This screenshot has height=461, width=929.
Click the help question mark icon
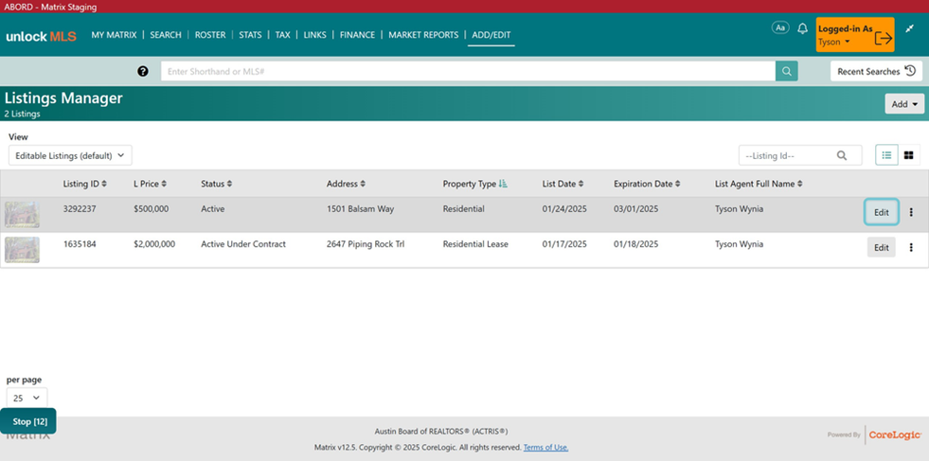[x=143, y=71]
